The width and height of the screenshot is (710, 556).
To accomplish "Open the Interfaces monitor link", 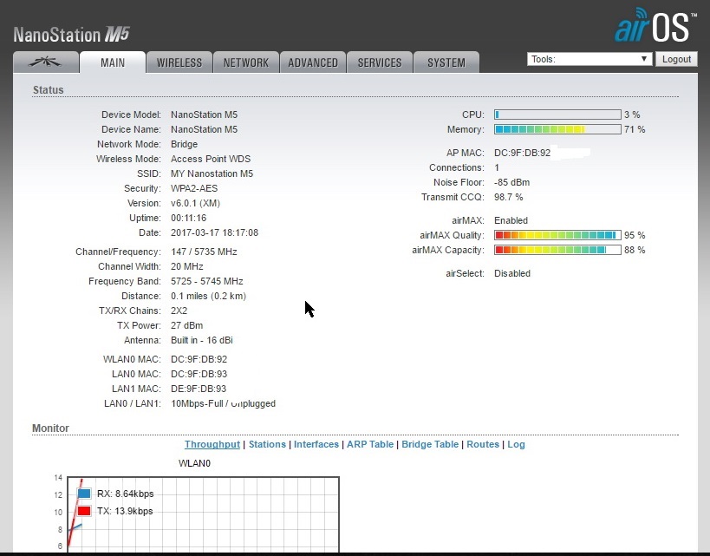I will pos(316,444).
